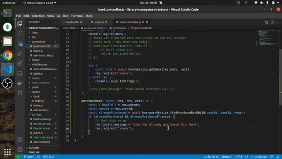Screen dimensions: 282x159
Task: Open Google Chrome in the dock
Action: pyautogui.click(x=7, y=55)
